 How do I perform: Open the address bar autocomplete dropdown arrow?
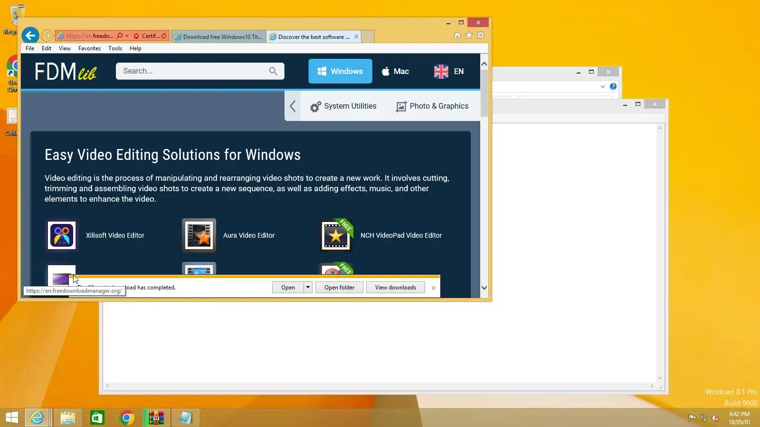(127, 36)
